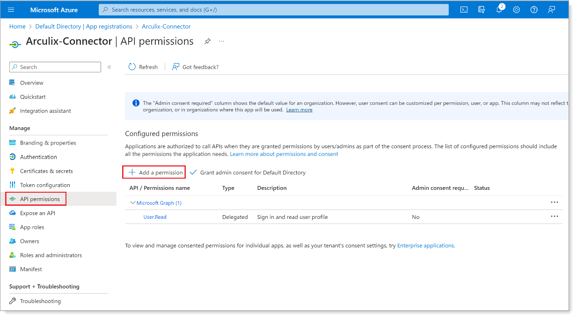Click the Owners people icon
Image resolution: width=576 pixels, height=318 pixels.
pyautogui.click(x=12, y=241)
